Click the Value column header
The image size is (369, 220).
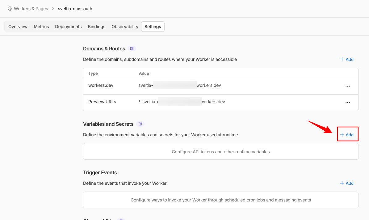tap(144, 73)
